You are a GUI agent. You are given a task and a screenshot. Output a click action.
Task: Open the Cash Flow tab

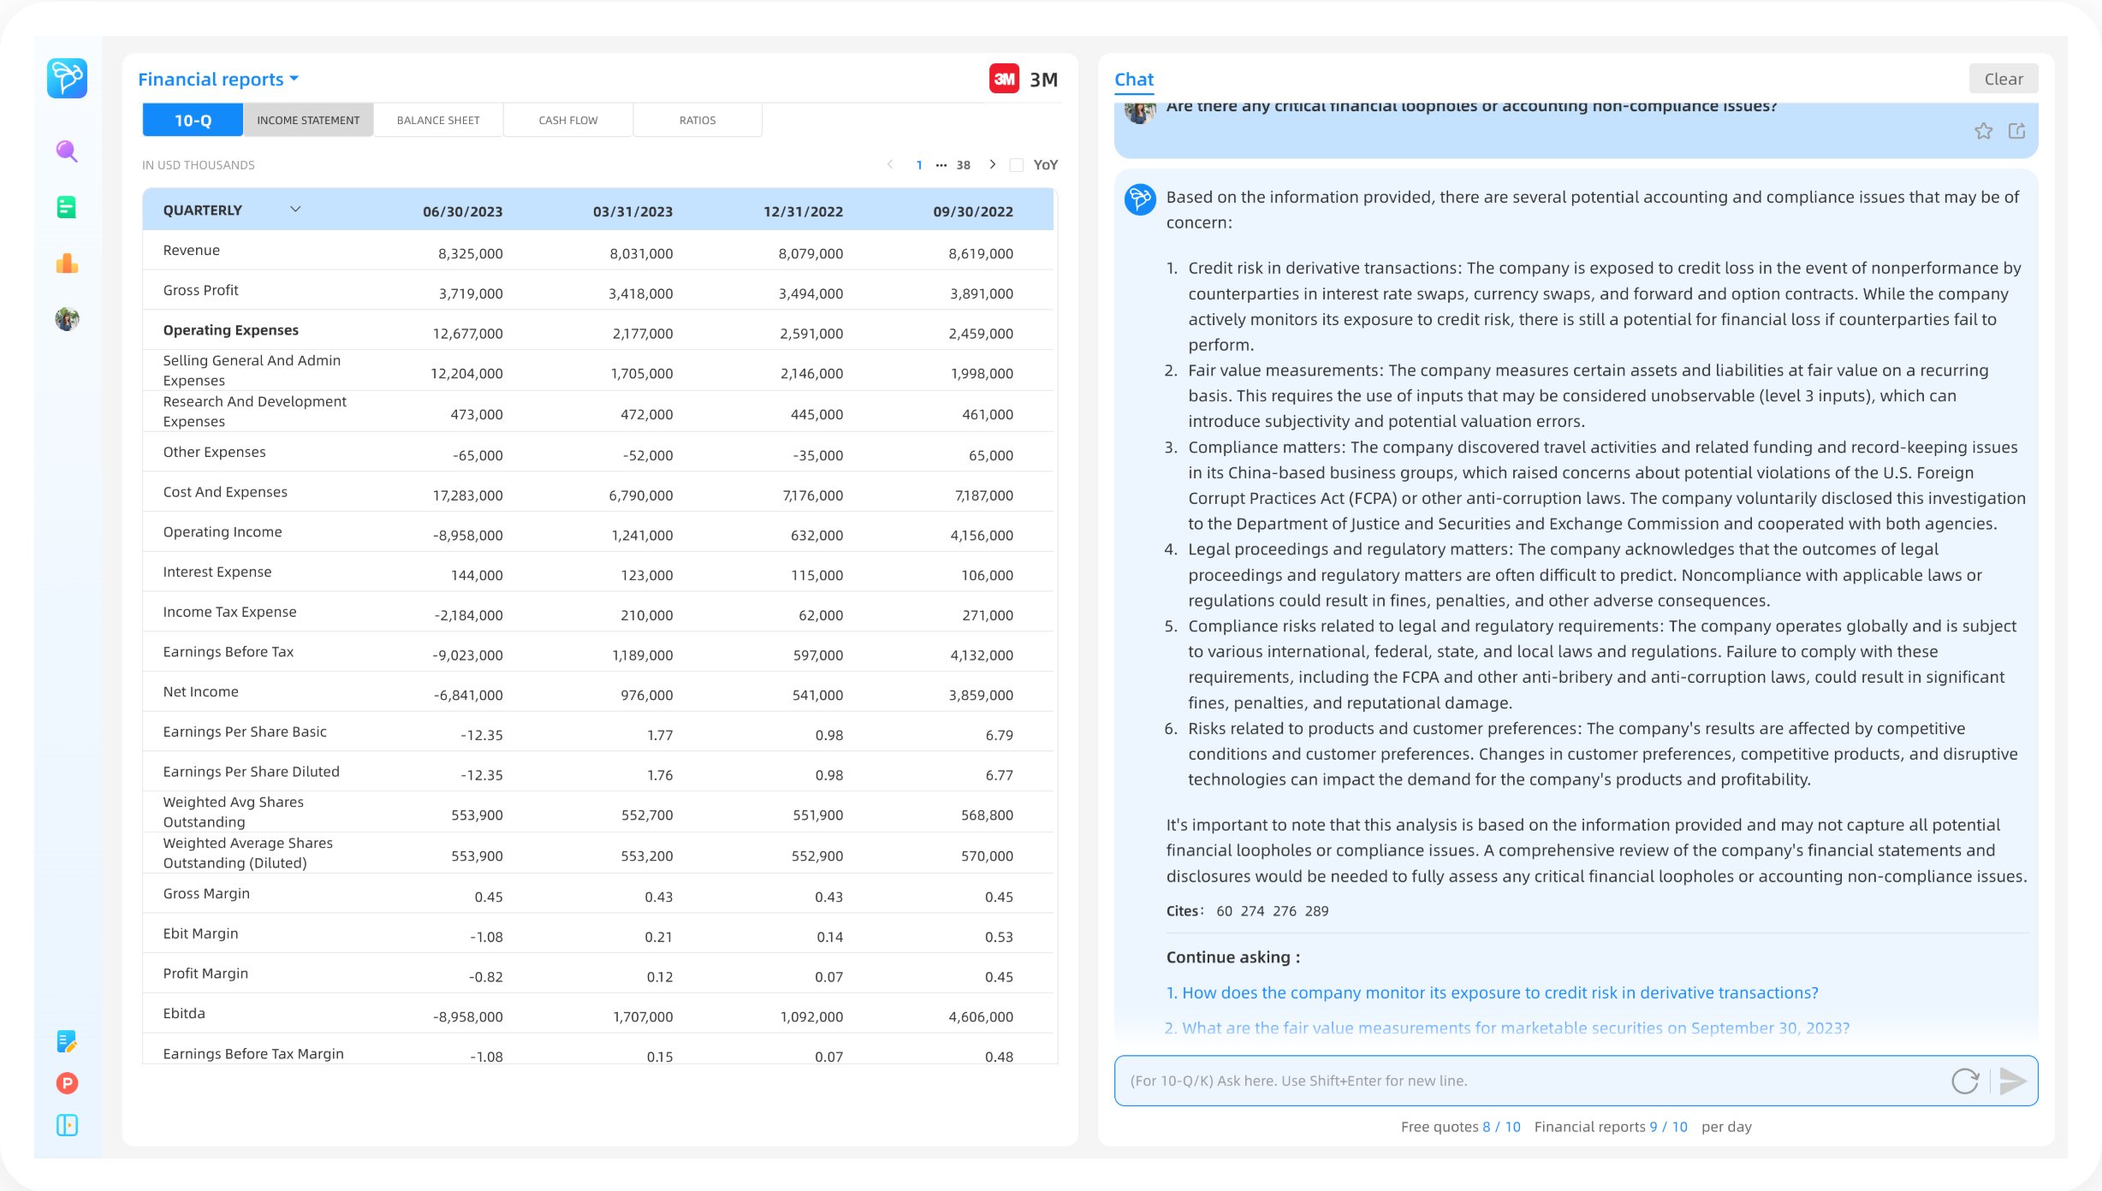(567, 120)
